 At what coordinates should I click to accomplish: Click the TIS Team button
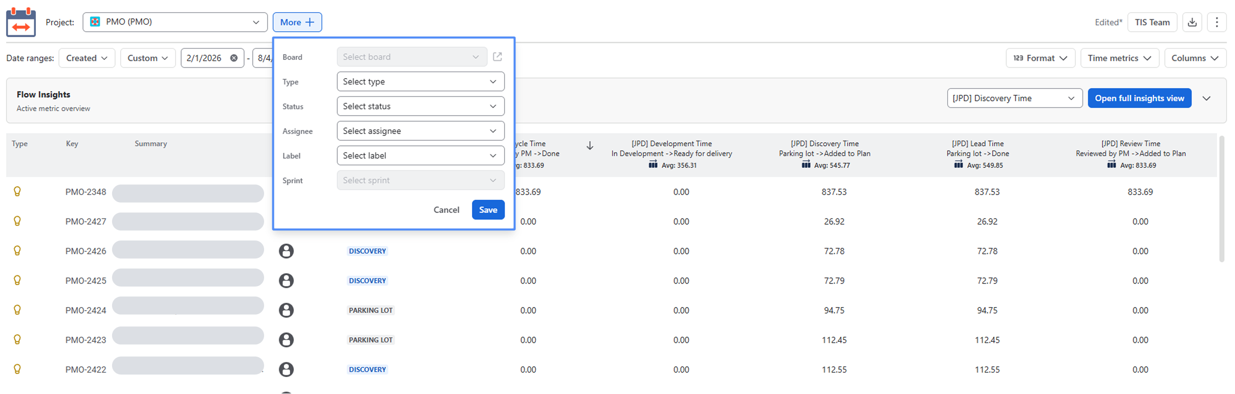(1153, 22)
